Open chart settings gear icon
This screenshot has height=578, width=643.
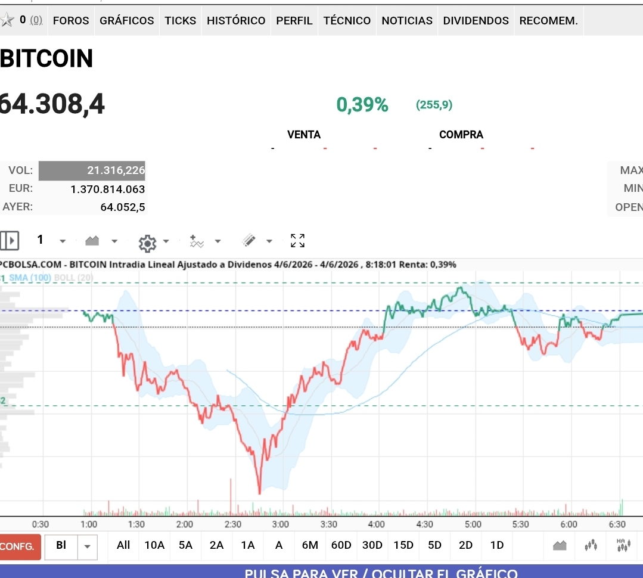[x=147, y=244]
